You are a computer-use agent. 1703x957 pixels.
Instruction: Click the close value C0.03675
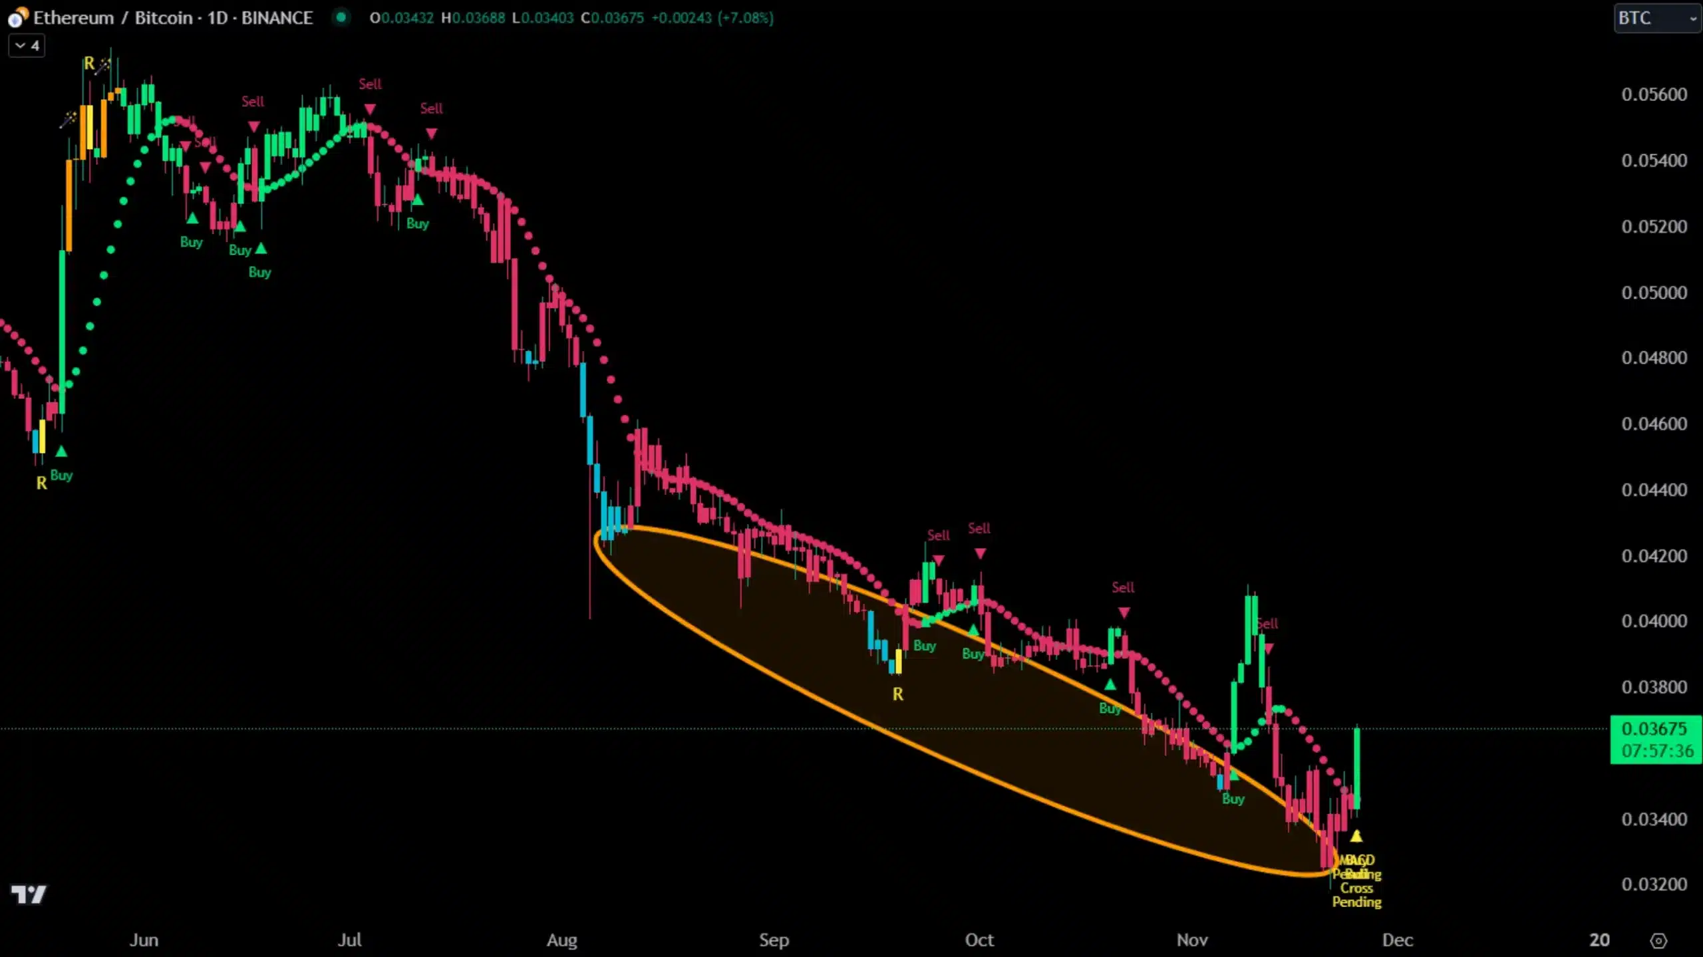coord(612,18)
